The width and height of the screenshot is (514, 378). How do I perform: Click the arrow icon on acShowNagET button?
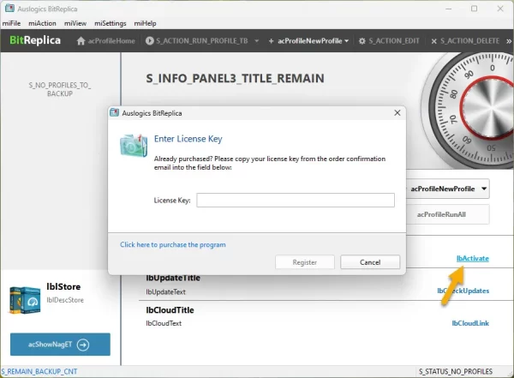pyautogui.click(x=83, y=345)
